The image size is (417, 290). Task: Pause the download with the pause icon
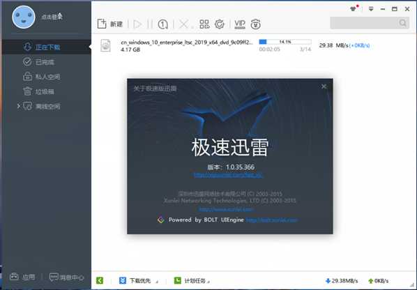tap(150, 24)
